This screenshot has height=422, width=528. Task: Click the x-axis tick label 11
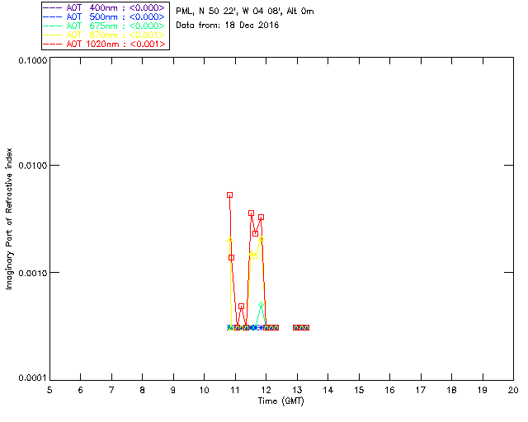click(235, 390)
